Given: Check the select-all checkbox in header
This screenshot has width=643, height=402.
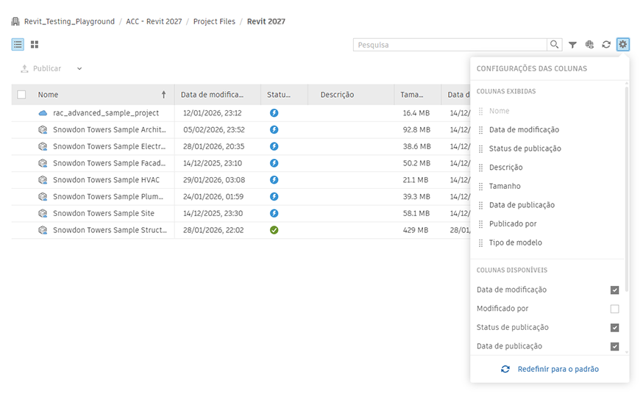Looking at the screenshot, I should (x=21, y=95).
